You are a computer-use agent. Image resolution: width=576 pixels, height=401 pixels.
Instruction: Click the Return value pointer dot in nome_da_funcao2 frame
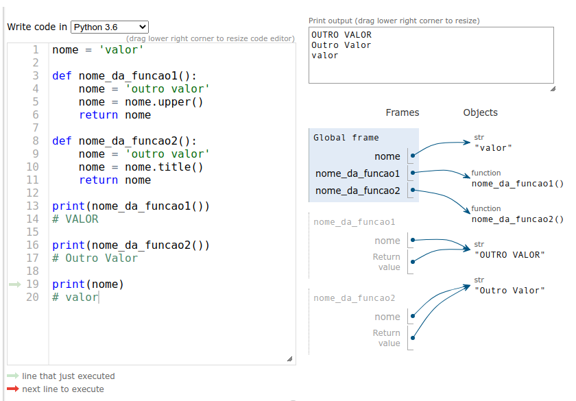(x=413, y=337)
